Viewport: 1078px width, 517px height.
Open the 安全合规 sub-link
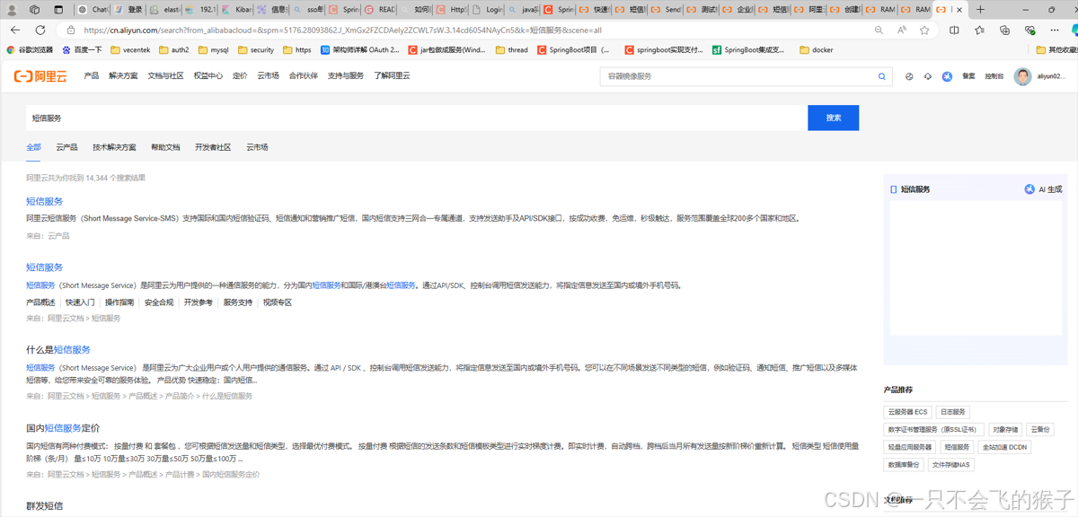(159, 302)
